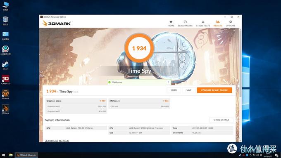Go to the Benchmarks section
Screen dimensions: 281x158
click(x=185, y=24)
